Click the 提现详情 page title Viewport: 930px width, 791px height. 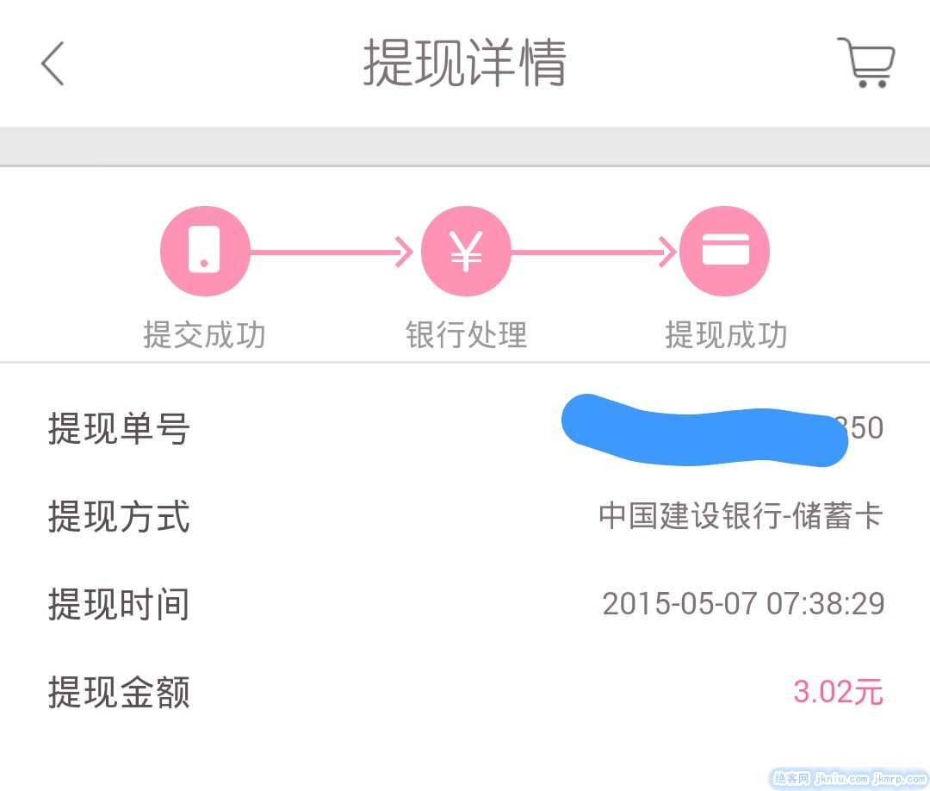pyautogui.click(x=464, y=63)
